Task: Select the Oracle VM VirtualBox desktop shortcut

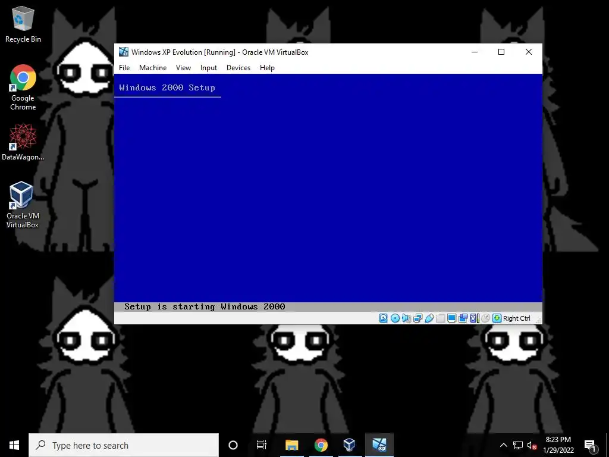Action: click(x=23, y=205)
